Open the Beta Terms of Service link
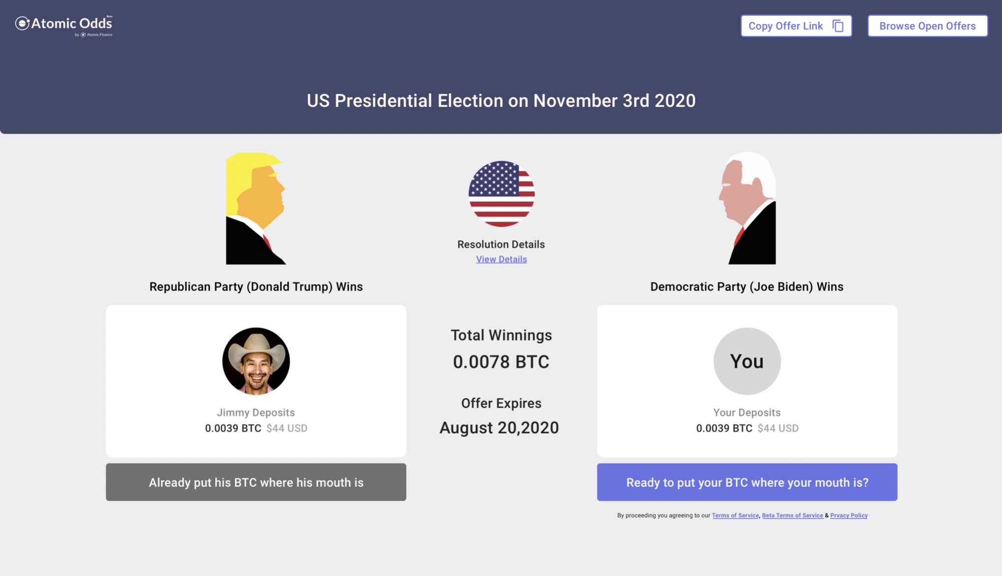The height and width of the screenshot is (576, 1002). coord(792,515)
